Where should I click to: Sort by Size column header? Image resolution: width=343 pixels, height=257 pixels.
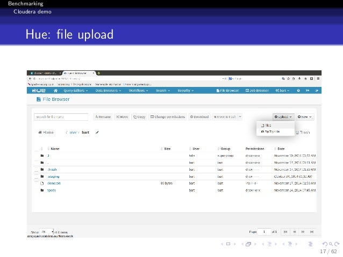[x=167, y=149]
